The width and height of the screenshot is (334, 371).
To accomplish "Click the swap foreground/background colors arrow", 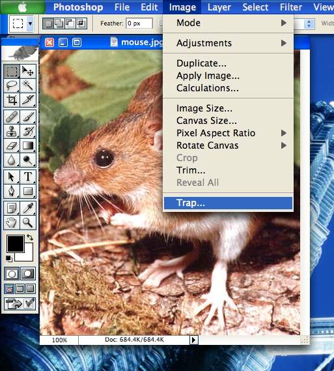I will click(30, 237).
